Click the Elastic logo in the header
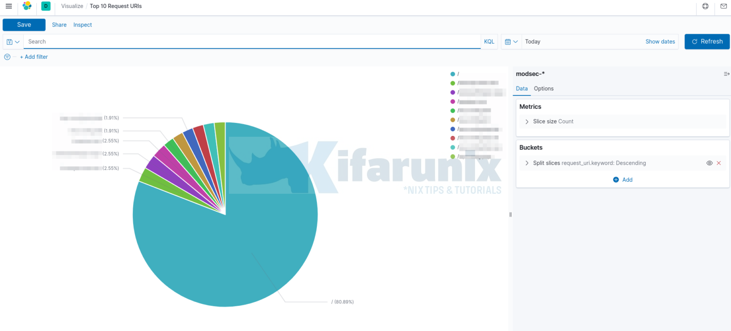This screenshot has width=731, height=331. click(27, 6)
